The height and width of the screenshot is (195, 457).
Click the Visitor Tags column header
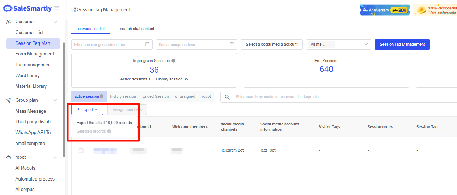329,127
